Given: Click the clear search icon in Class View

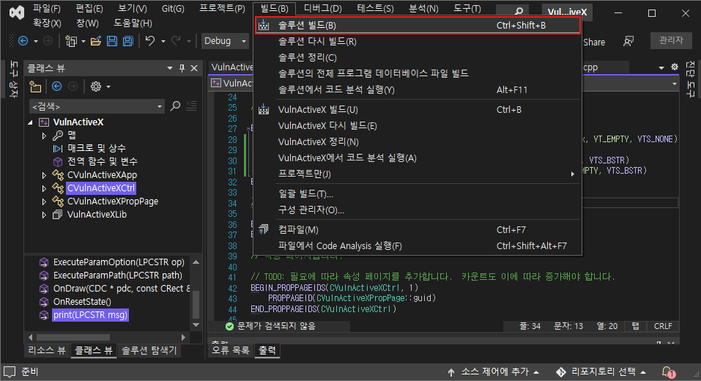Looking at the screenshot, I should (191, 106).
